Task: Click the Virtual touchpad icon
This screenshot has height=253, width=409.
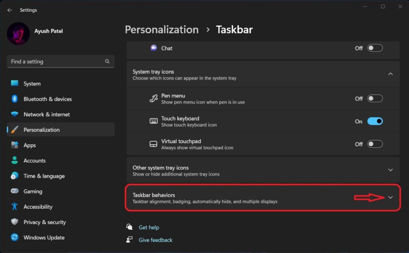Action: point(153,144)
